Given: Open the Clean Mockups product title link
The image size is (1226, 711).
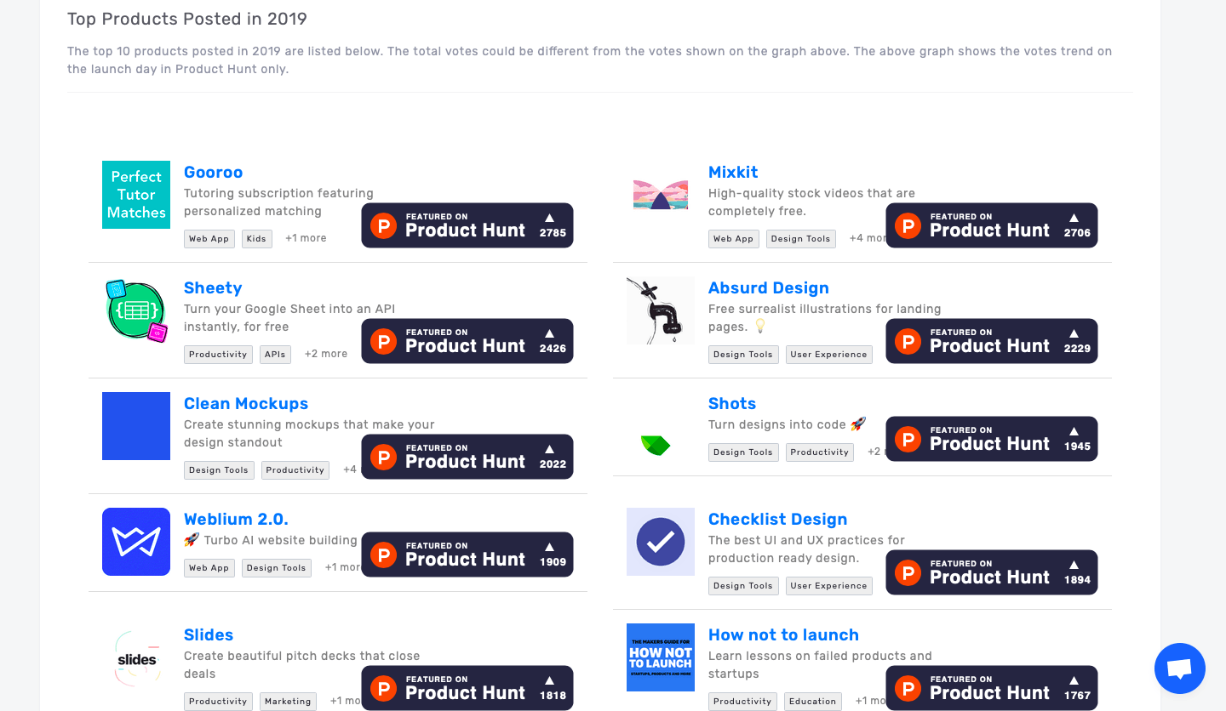Looking at the screenshot, I should tap(246, 404).
